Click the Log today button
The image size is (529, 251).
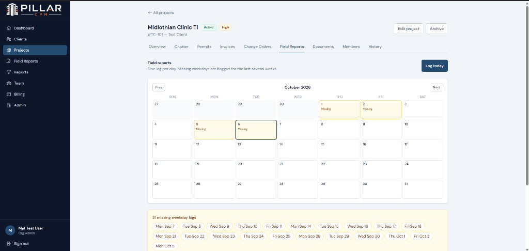(434, 66)
